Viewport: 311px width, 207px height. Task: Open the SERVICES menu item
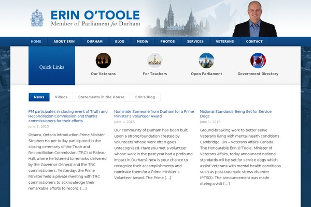[195, 41]
